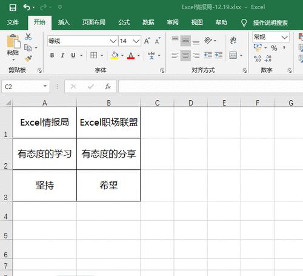Screen dimensions: 303x276
Task: Select column D header
Action: 191,103
